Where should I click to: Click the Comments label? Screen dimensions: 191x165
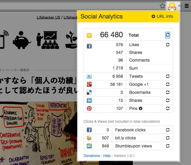coord(139,60)
